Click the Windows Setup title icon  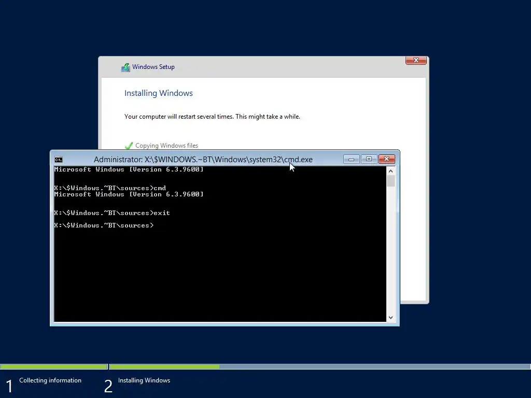pos(125,67)
